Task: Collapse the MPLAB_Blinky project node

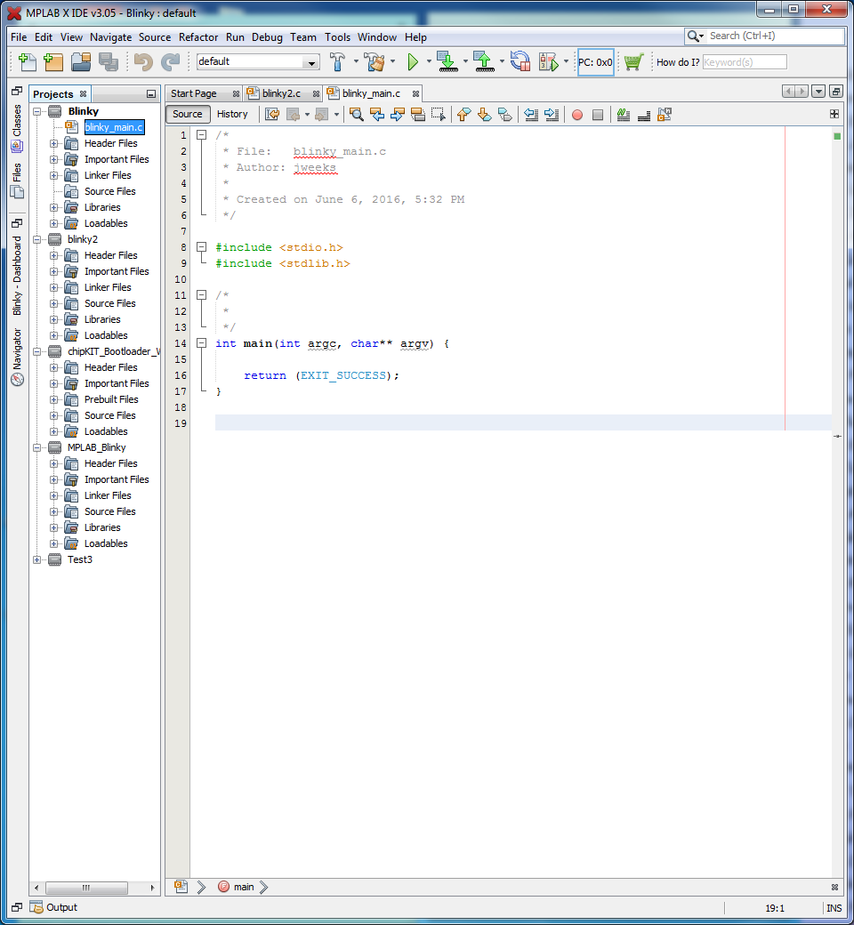Action: pos(37,447)
